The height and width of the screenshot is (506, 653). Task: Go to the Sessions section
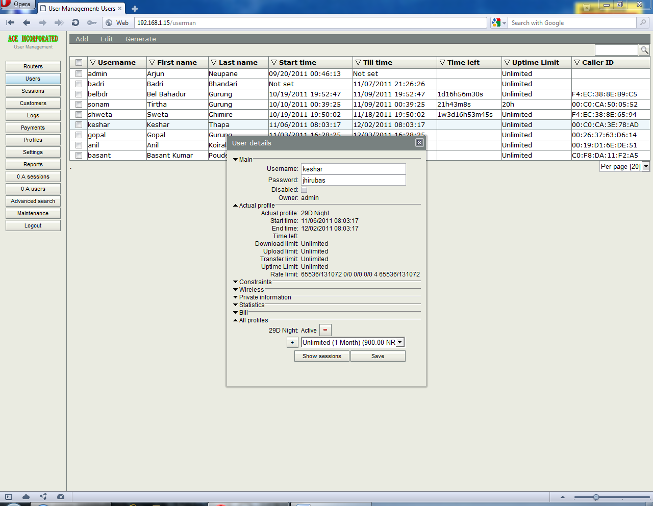click(33, 91)
